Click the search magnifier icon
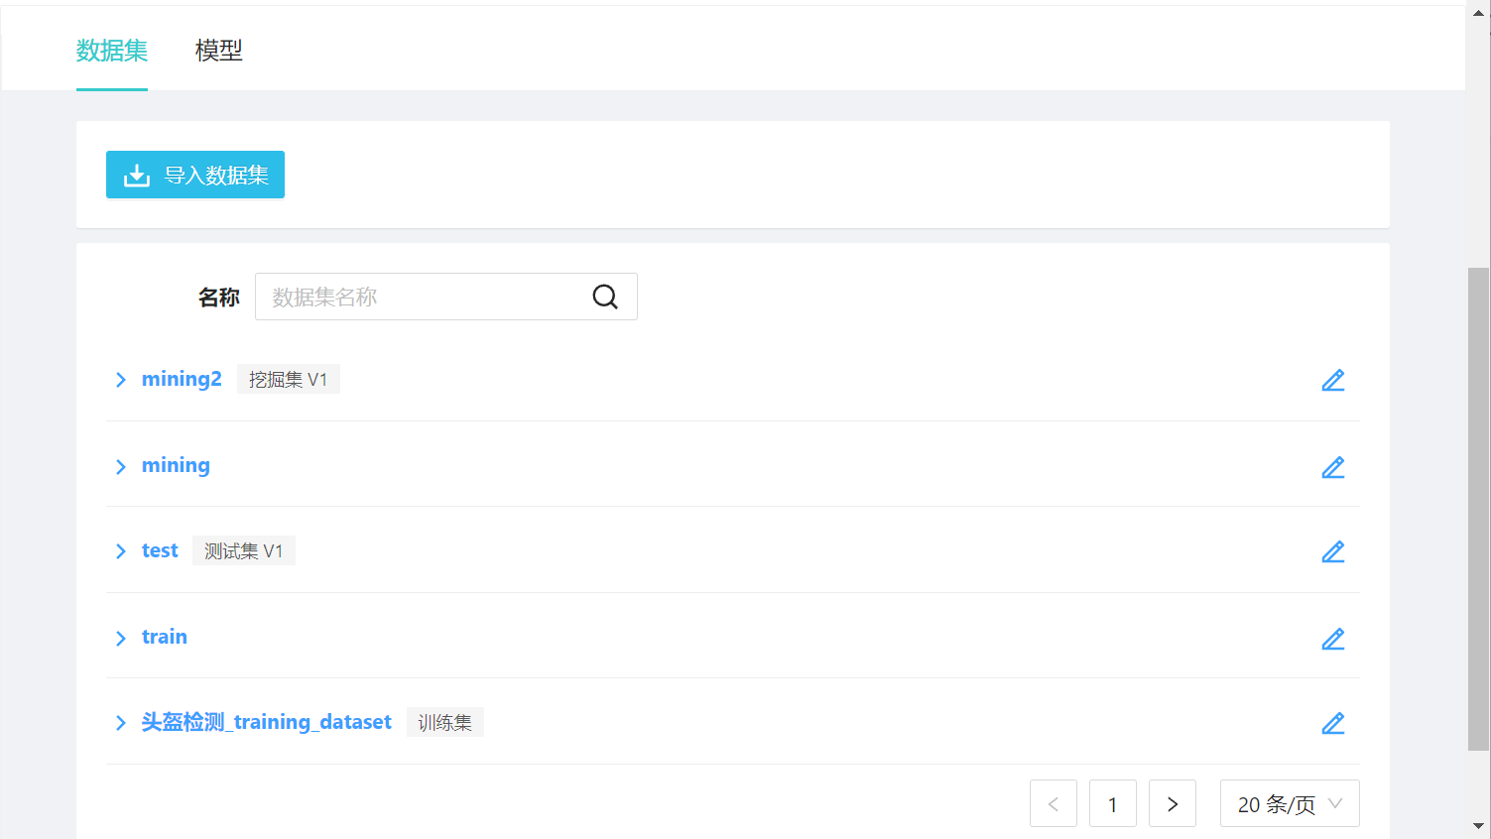 (605, 297)
